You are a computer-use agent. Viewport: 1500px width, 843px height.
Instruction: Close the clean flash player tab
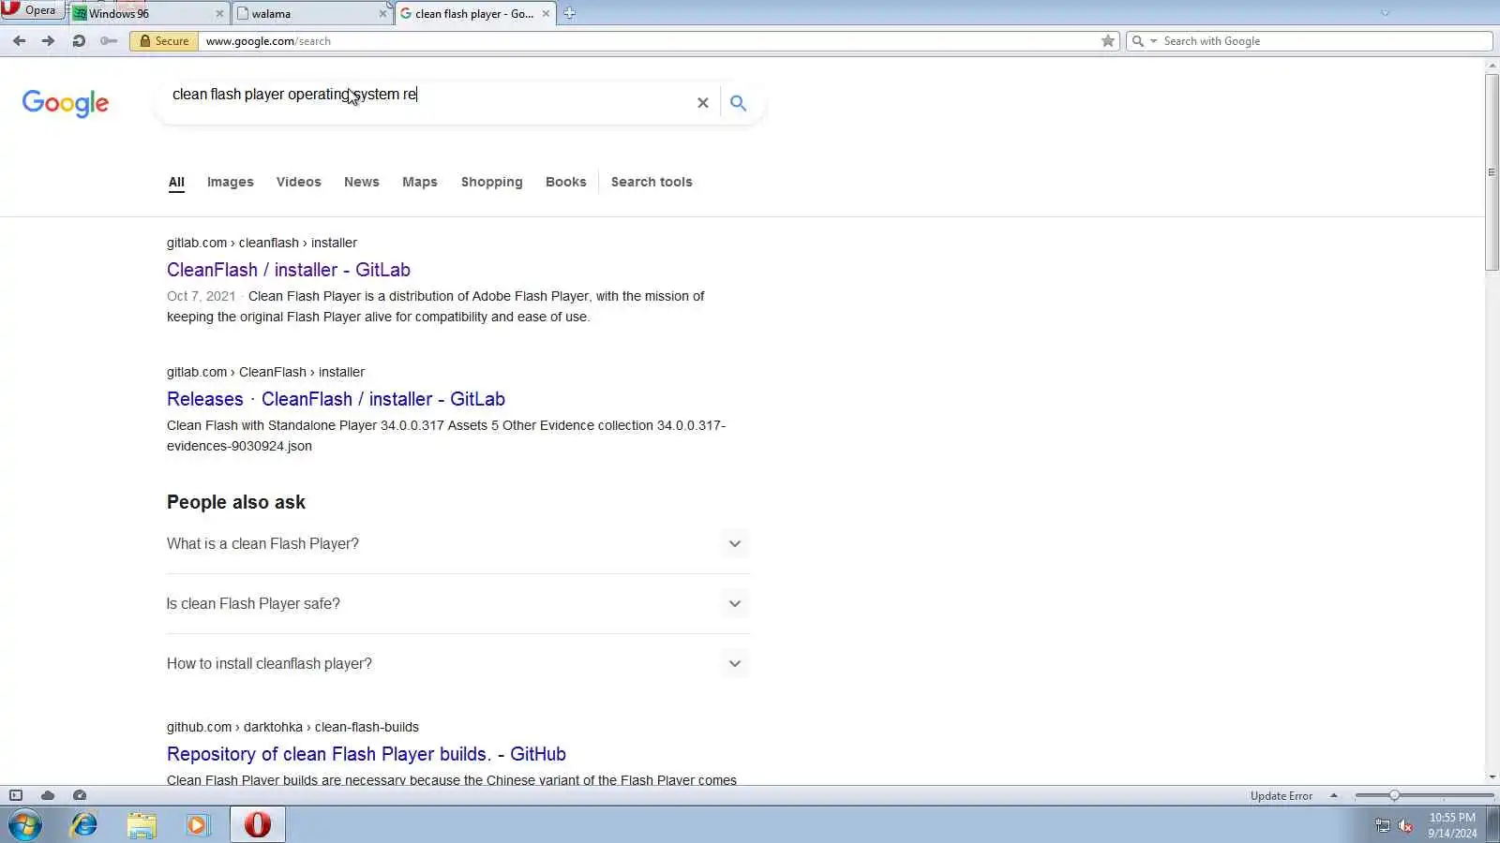click(x=546, y=13)
